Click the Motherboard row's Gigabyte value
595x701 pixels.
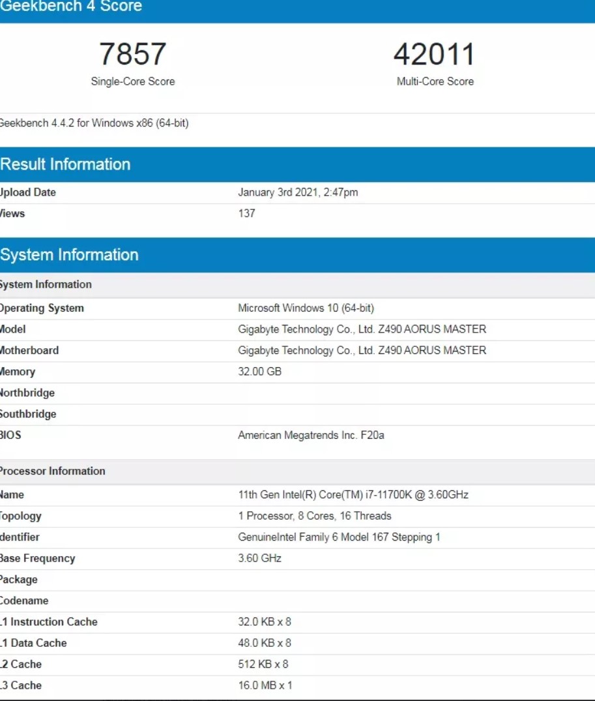coord(362,351)
